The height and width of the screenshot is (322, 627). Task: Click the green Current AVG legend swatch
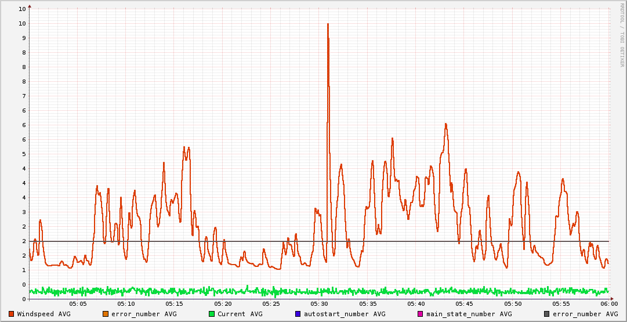(212, 314)
